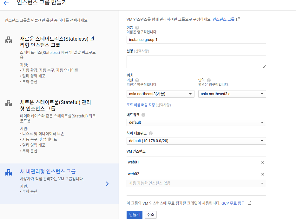
Task: Open external link icon beside 인스턴스 그룹
Action: tap(238, 19)
